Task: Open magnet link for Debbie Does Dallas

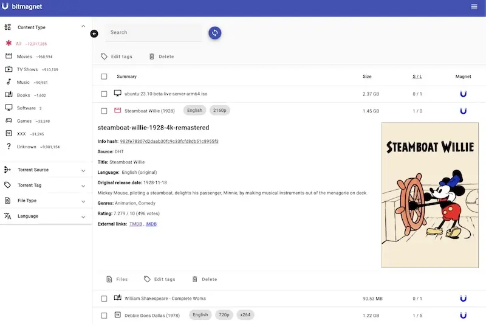Action: coord(463,316)
